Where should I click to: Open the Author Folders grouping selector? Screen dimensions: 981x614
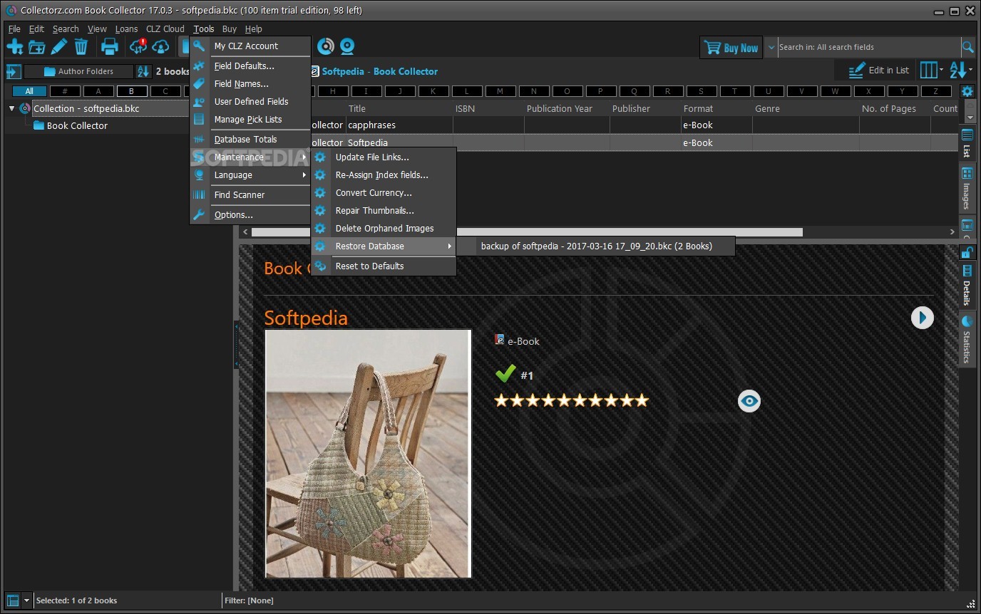pos(79,71)
